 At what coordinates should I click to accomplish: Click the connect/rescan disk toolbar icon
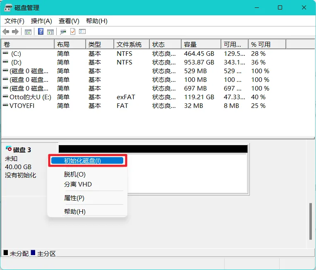[x=63, y=32]
